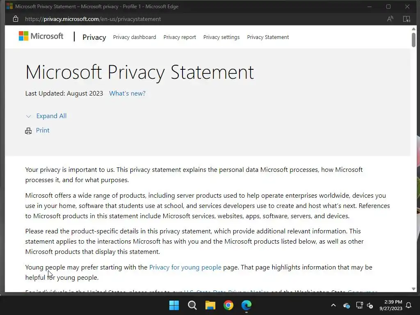Click the lock icon beside the URL
The image size is (420, 315).
(x=16, y=19)
